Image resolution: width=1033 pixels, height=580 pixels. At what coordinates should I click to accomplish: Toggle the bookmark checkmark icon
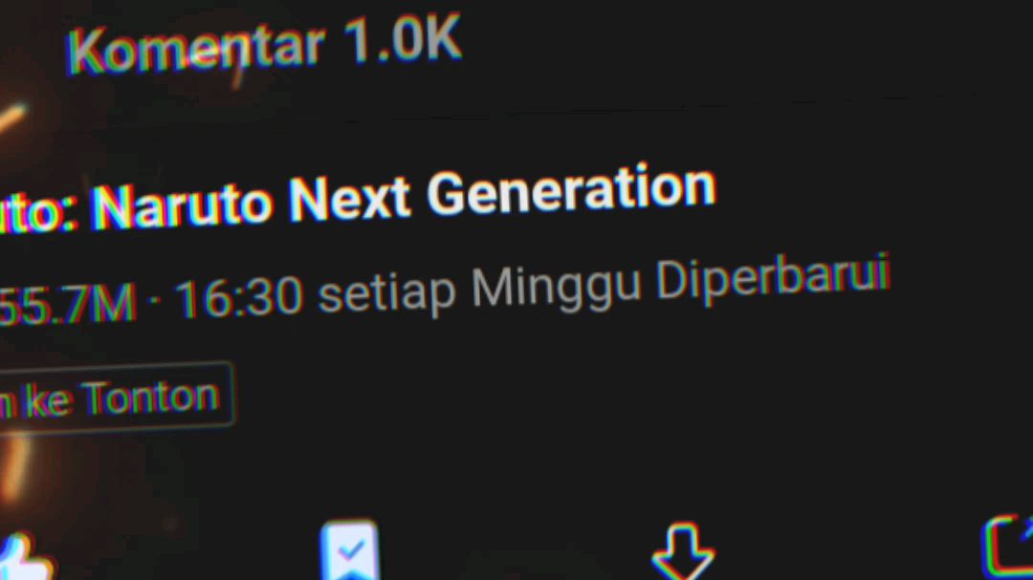pyautogui.click(x=349, y=551)
